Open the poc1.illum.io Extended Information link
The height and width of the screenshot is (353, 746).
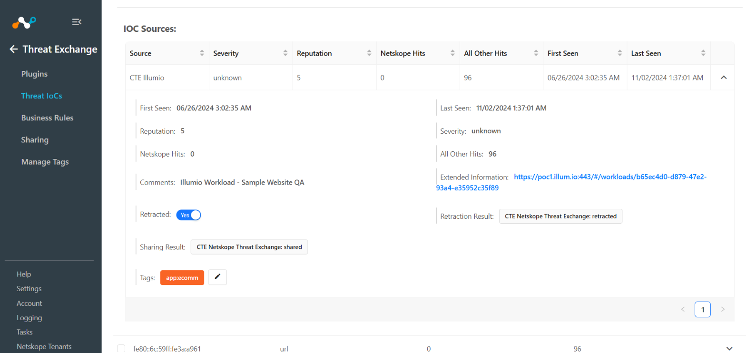(571, 182)
